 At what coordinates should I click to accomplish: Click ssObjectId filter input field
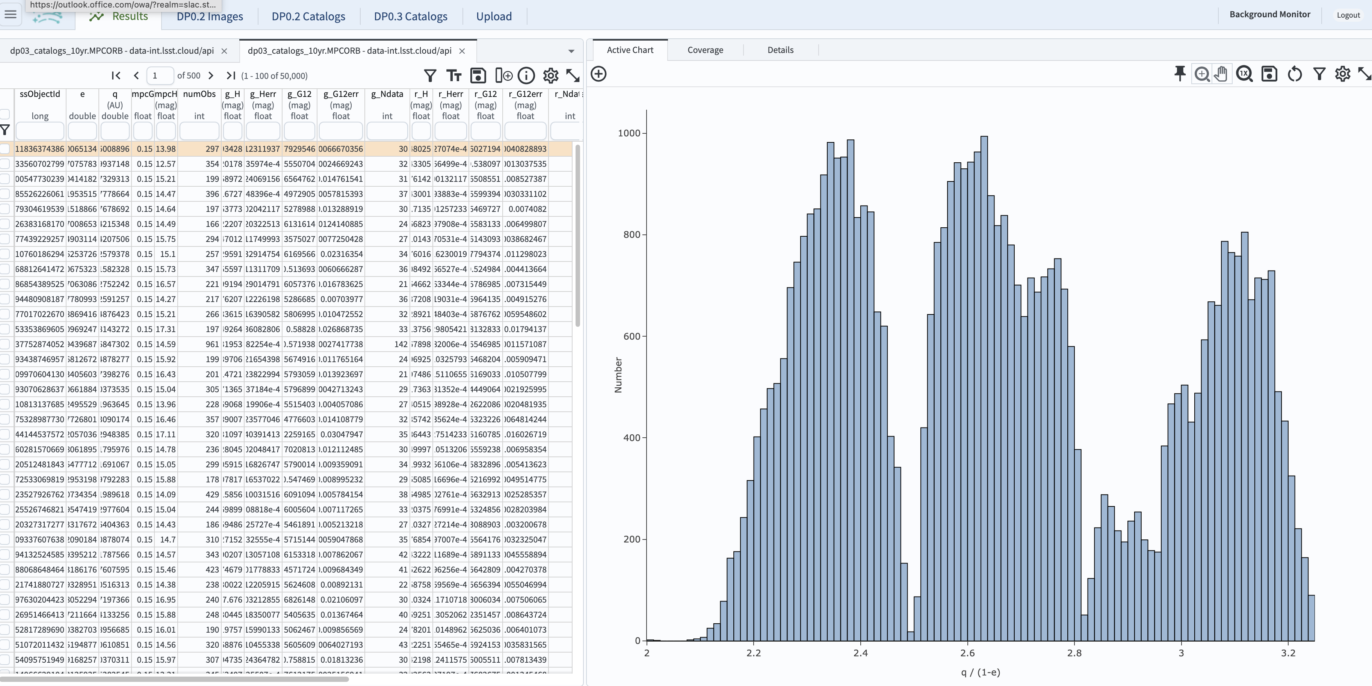[40, 130]
